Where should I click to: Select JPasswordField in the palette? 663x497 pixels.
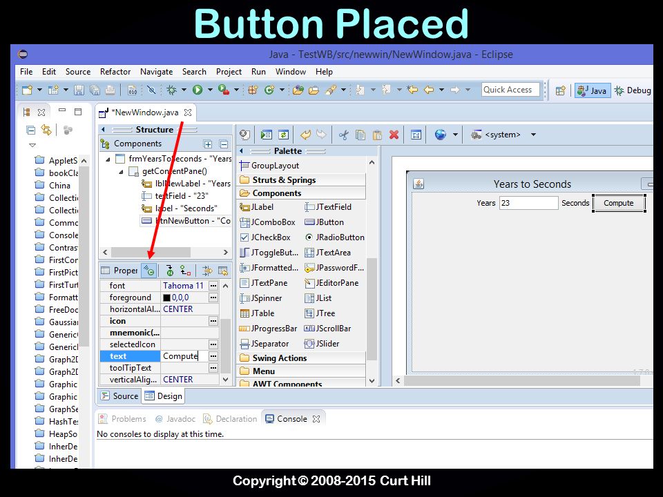[x=334, y=268]
